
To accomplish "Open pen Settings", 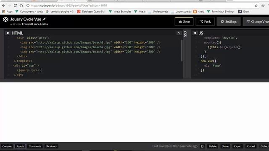I will tap(229, 21).
